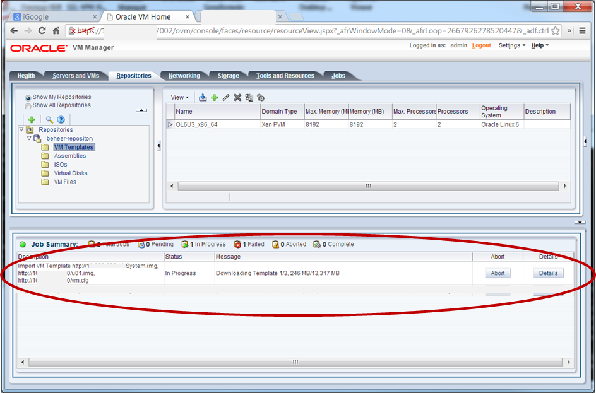Viewport: 596px width, 393px height.
Task: Click the job list horizontal scrollbar
Action: pyautogui.click(x=295, y=362)
